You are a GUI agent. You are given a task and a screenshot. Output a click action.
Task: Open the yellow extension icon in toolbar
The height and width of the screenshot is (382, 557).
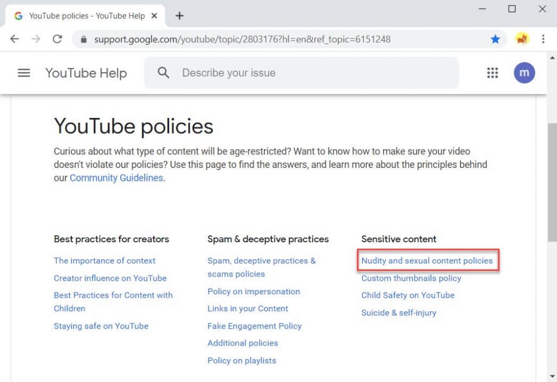[522, 39]
